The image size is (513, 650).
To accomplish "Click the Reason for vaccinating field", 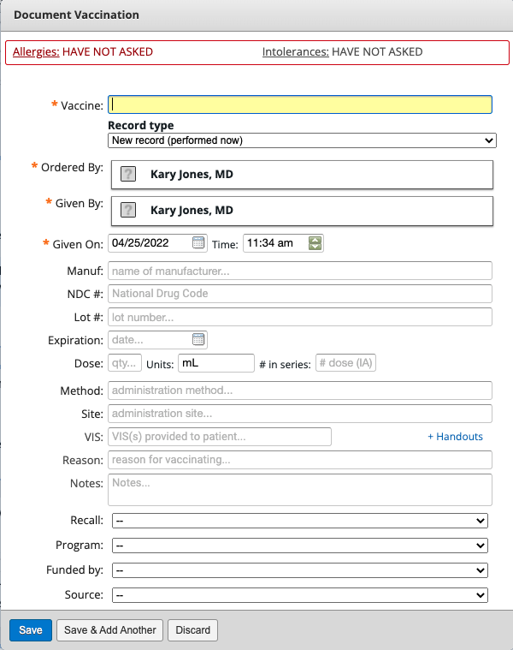I will pos(300,460).
